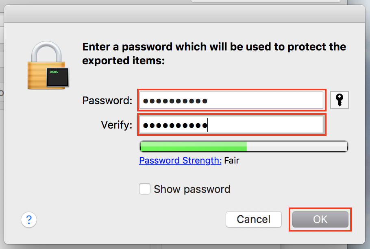Image resolution: width=370 pixels, height=249 pixels.
Task: Click the green filled part of strength bar
Action: click(x=193, y=146)
